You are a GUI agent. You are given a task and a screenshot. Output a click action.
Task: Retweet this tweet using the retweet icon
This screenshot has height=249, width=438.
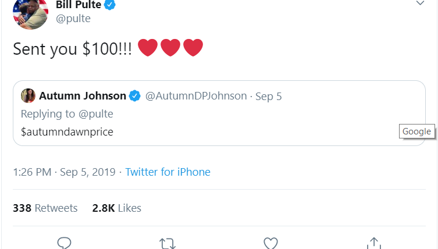click(x=167, y=243)
